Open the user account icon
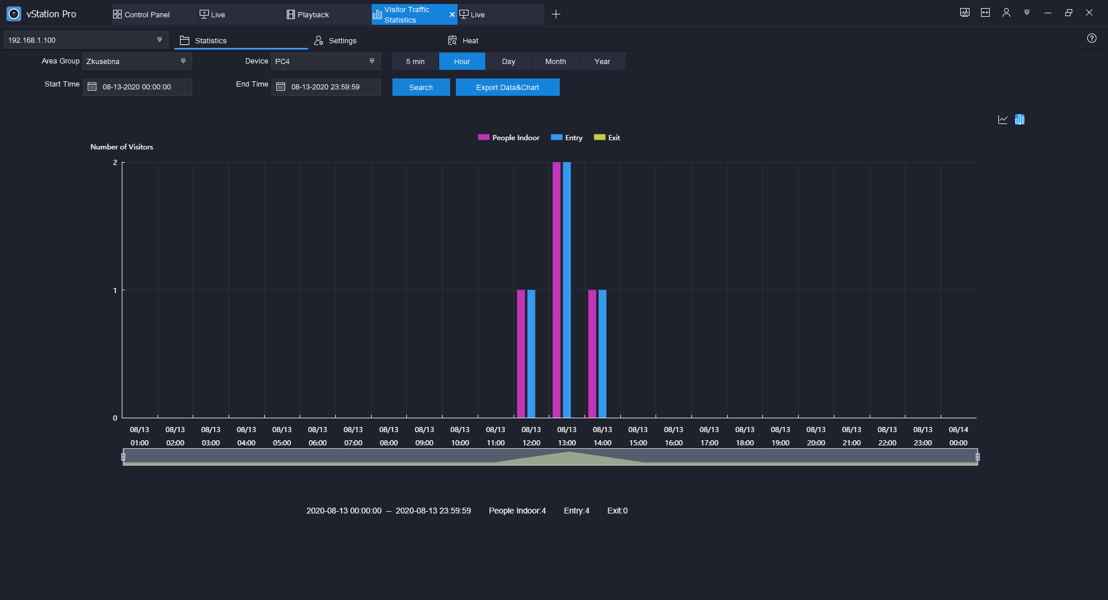This screenshot has height=600, width=1108. coord(1006,13)
